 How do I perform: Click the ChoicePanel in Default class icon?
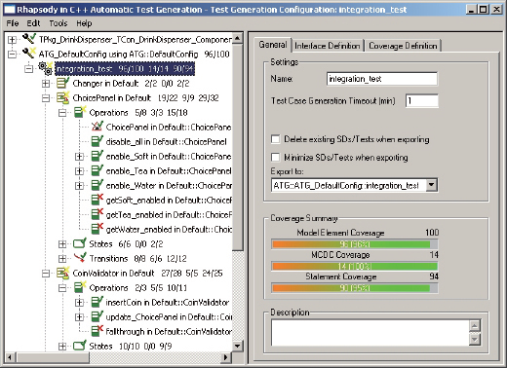(62, 98)
